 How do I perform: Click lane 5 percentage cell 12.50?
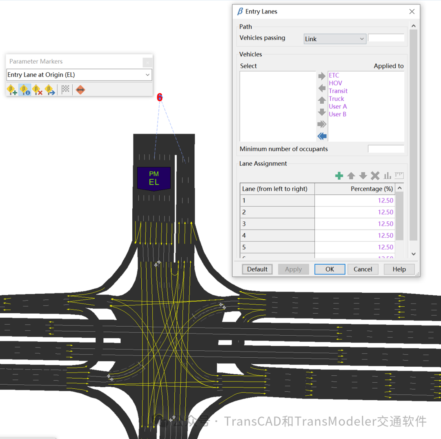tap(355, 247)
